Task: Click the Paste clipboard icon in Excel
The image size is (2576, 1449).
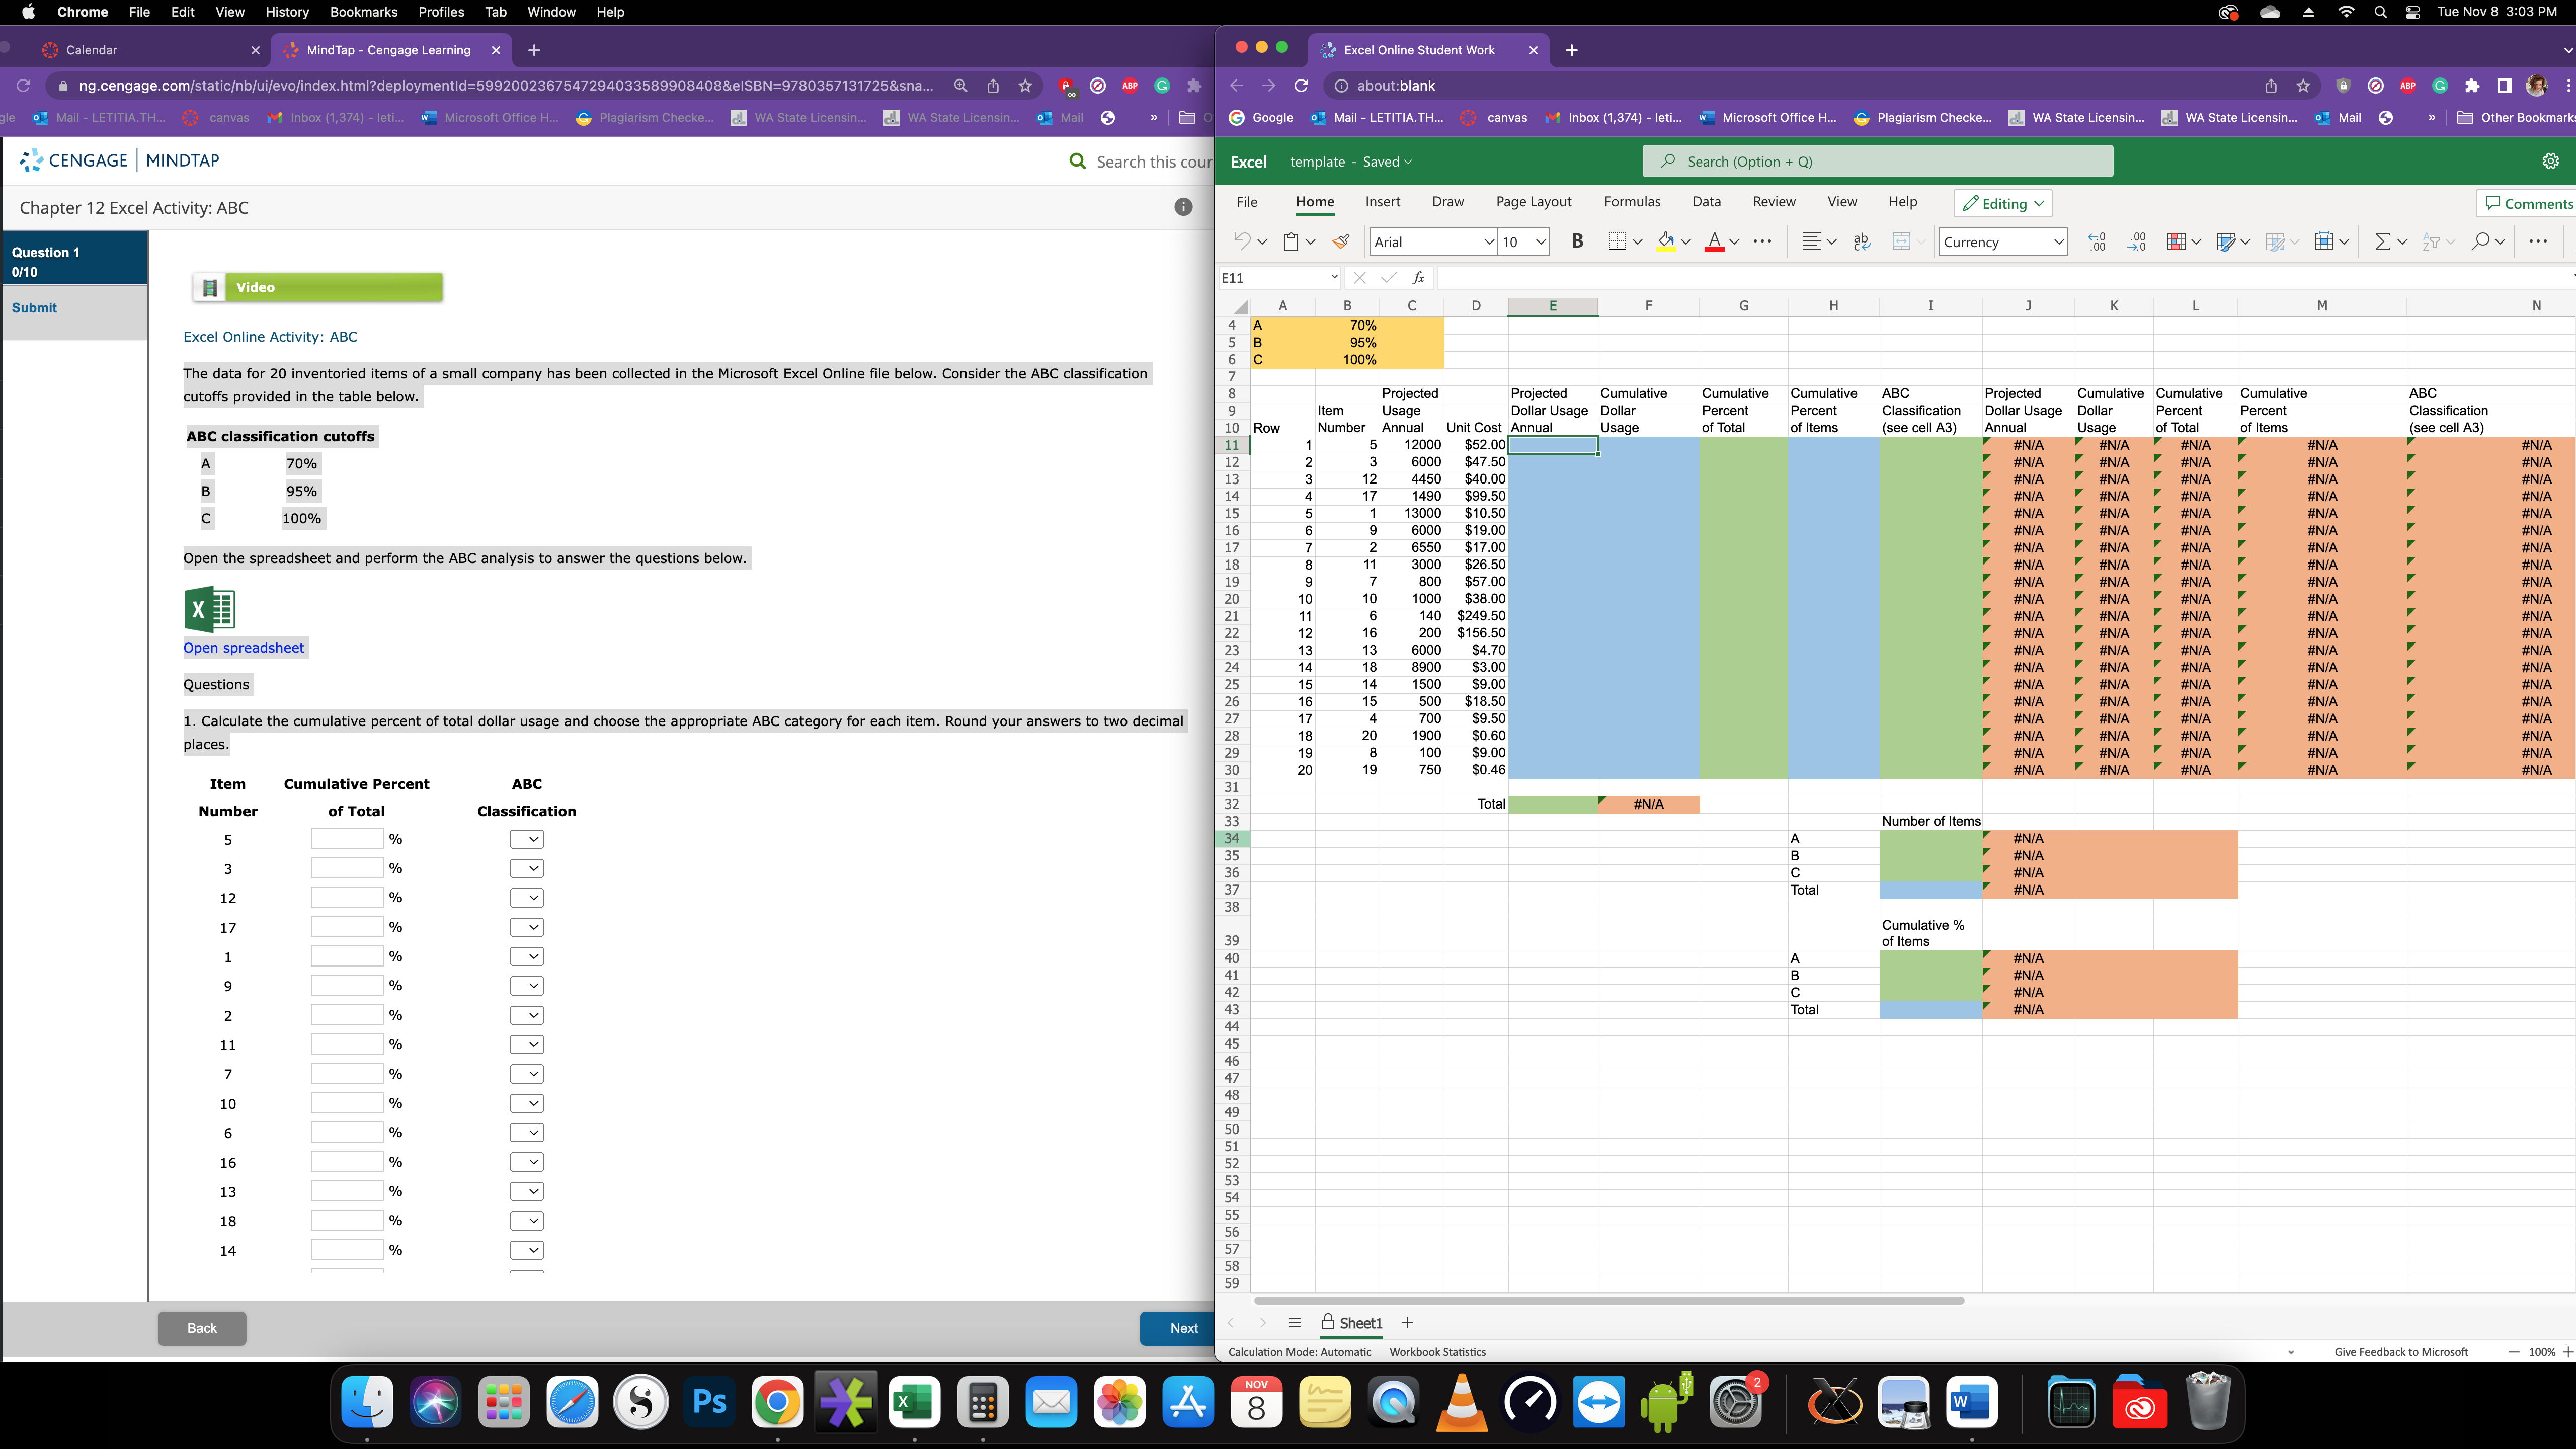Action: 1291,241
